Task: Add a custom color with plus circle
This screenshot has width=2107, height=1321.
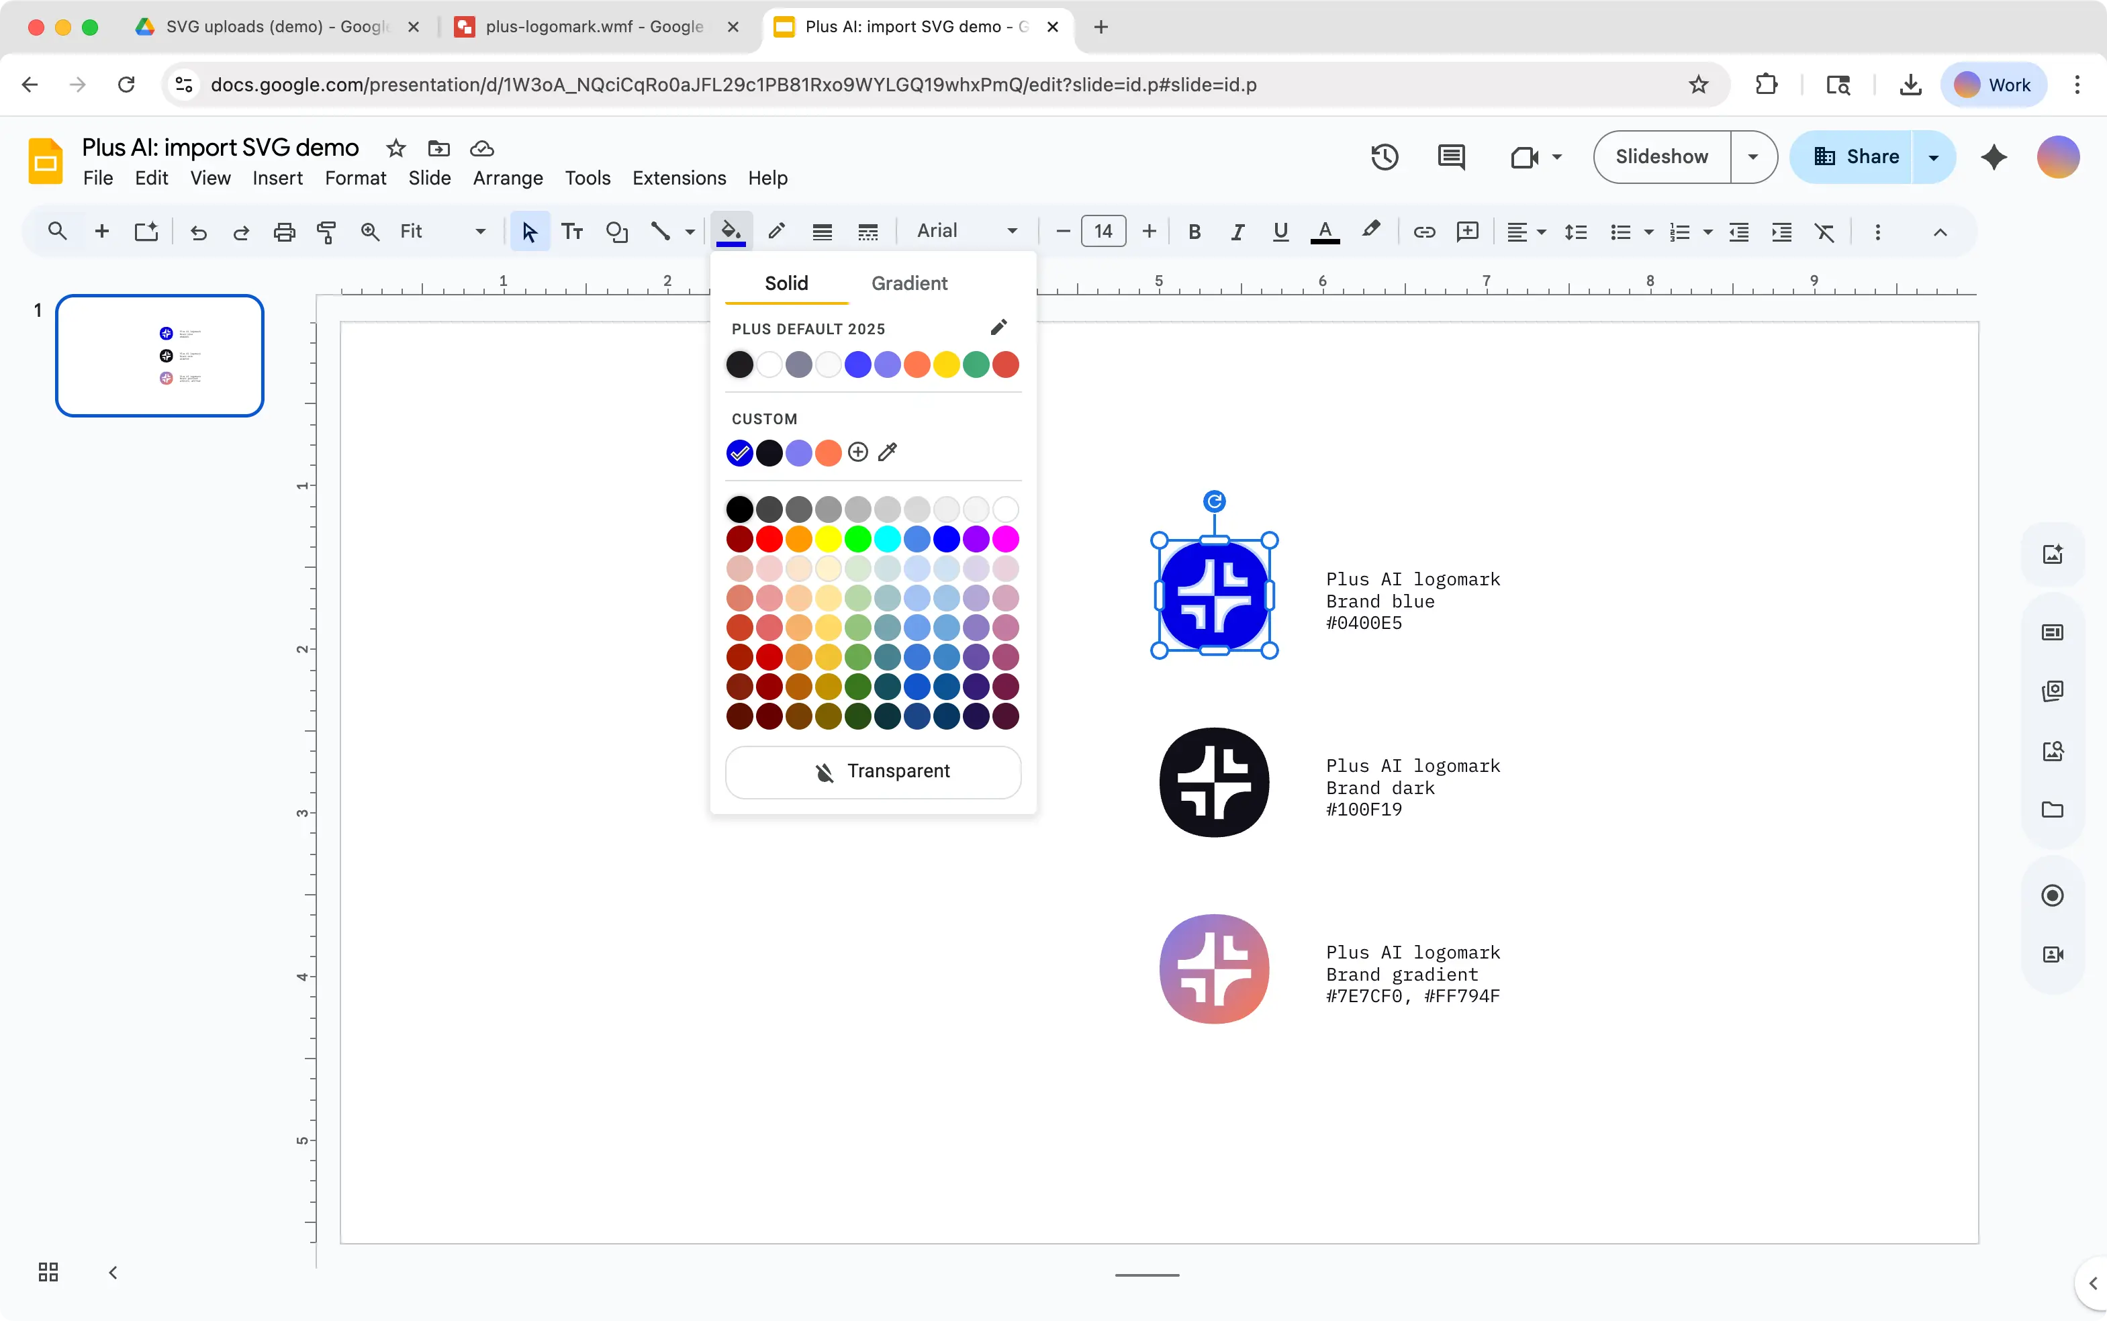Action: [x=858, y=452]
